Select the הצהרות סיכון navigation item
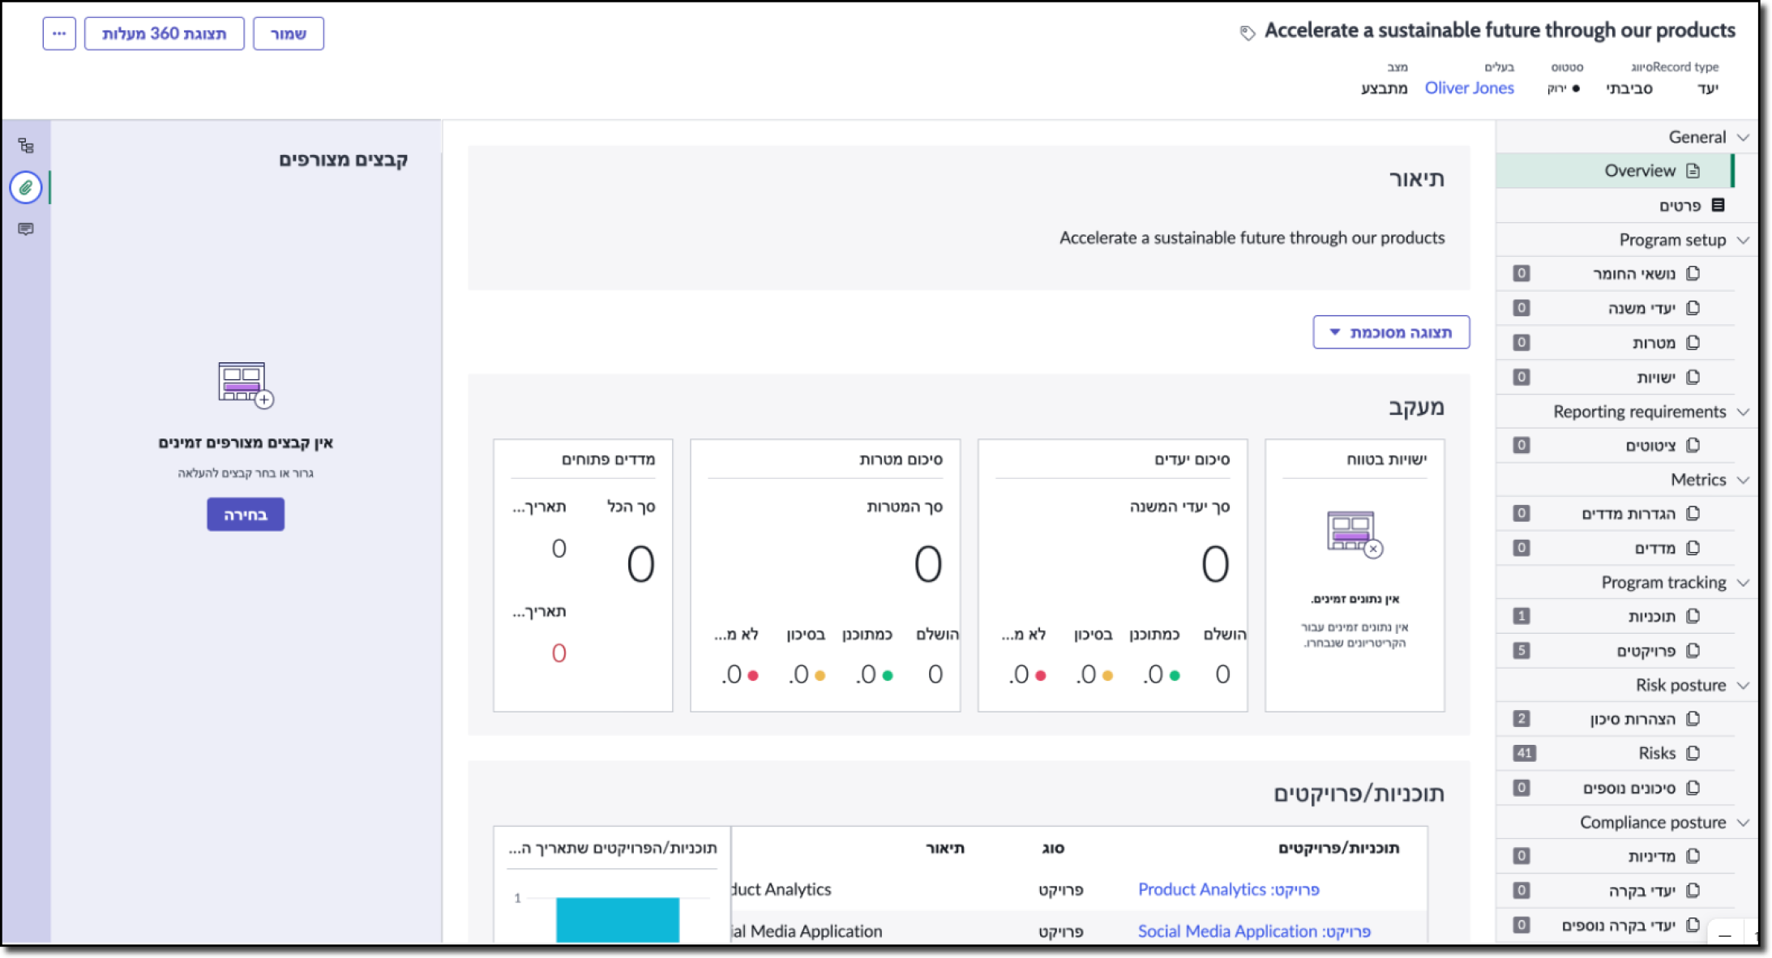The height and width of the screenshot is (958, 1772). pos(1632,719)
